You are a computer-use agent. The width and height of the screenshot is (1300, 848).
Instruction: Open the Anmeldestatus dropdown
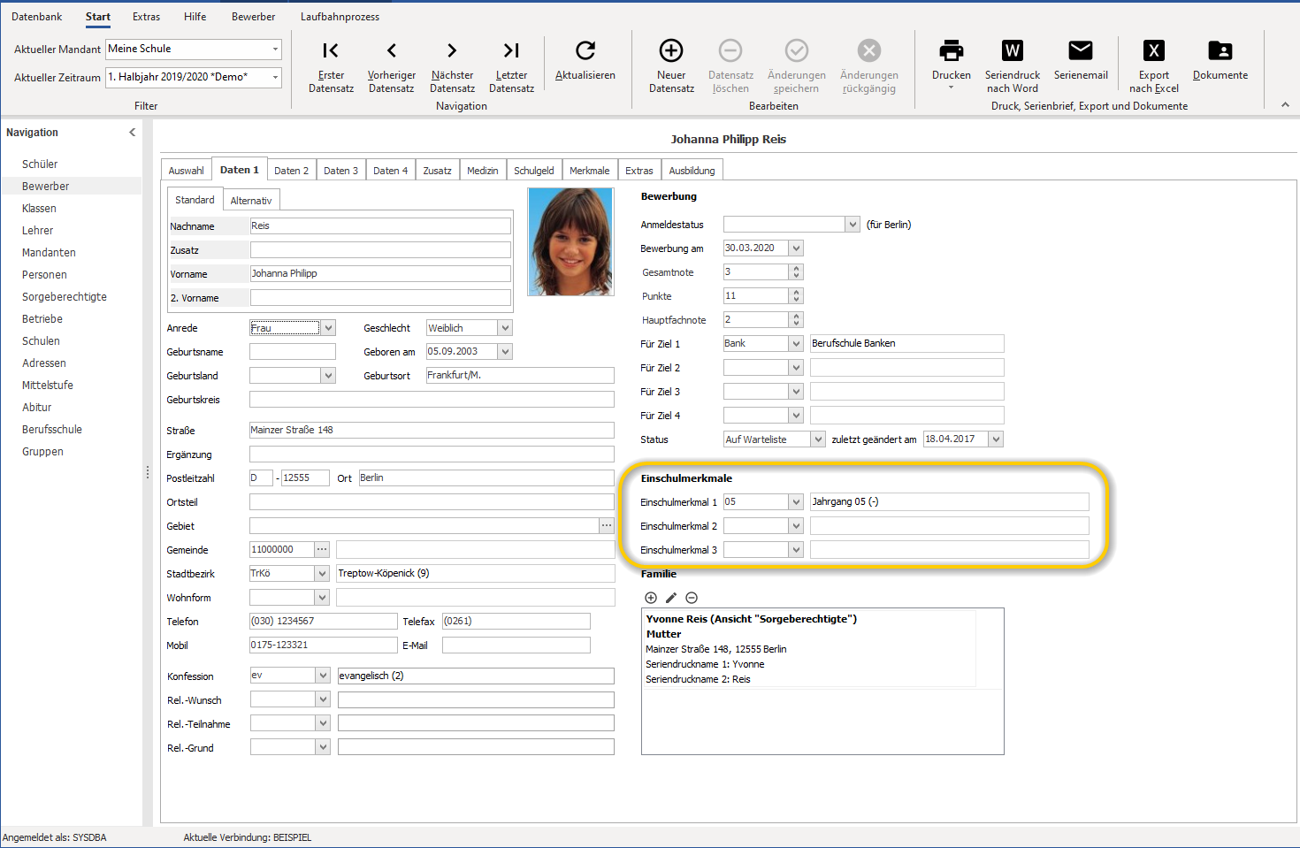(853, 225)
